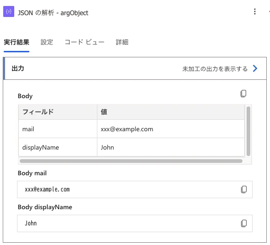
Task: Open the three-dot more options menu
Action: click(255, 12)
